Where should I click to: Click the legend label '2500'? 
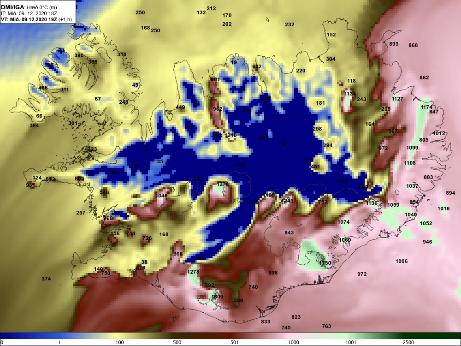[x=408, y=342]
